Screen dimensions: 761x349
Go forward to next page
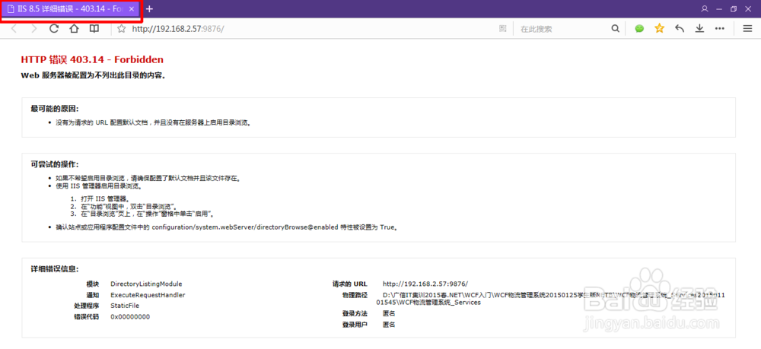click(34, 29)
